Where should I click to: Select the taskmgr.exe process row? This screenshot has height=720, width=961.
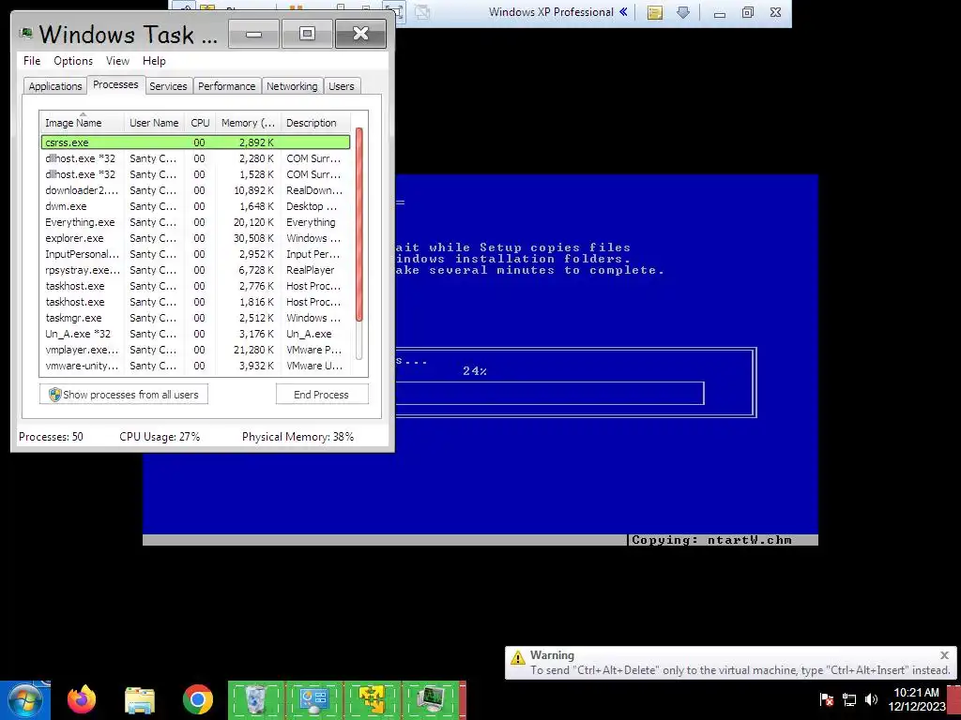click(195, 318)
